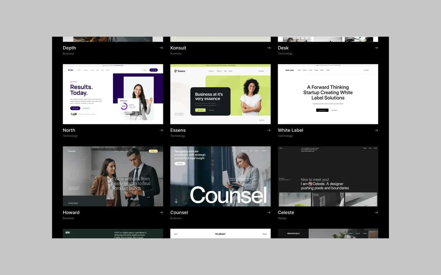This screenshot has height=275, width=441.
Task: Click the Log in link in the North navbar
Action: tap(145, 70)
